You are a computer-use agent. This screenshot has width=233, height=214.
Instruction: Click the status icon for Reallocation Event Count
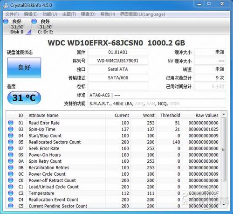(11, 200)
